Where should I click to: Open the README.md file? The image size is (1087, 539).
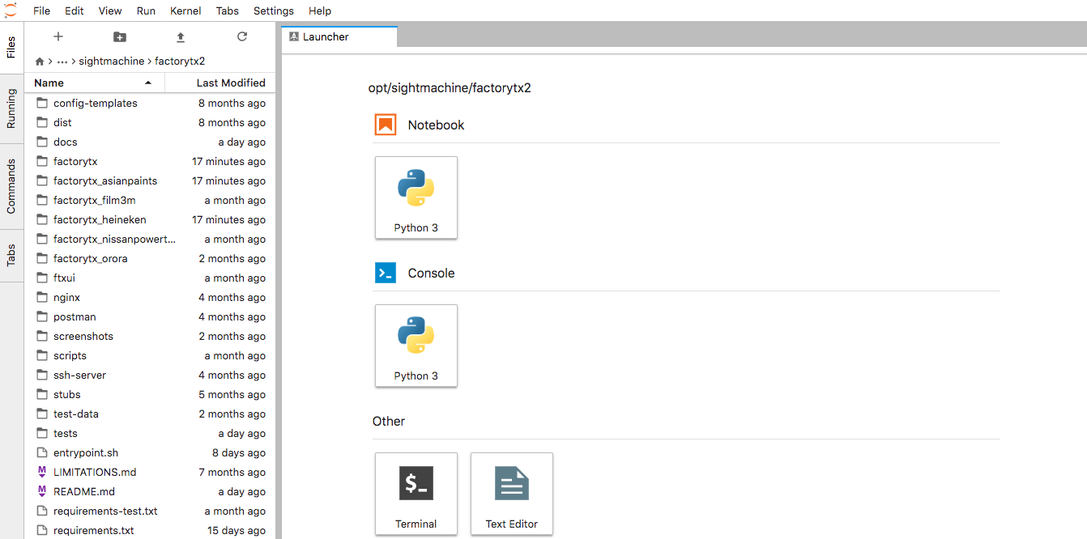(x=82, y=491)
